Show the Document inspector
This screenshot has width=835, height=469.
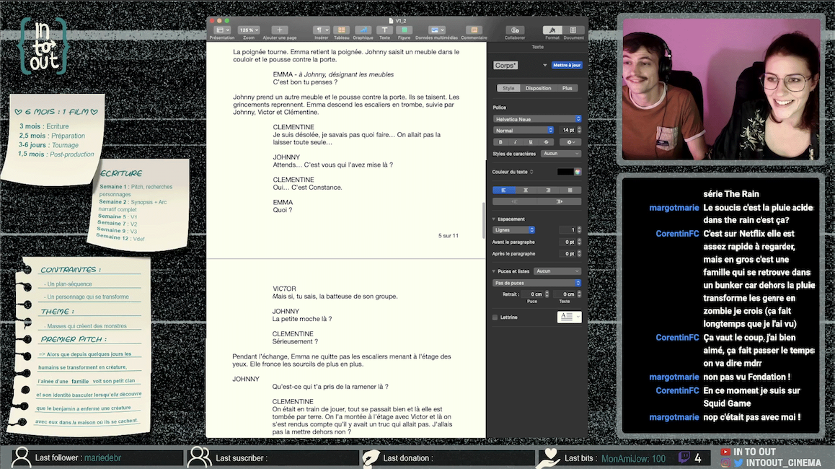click(x=573, y=30)
